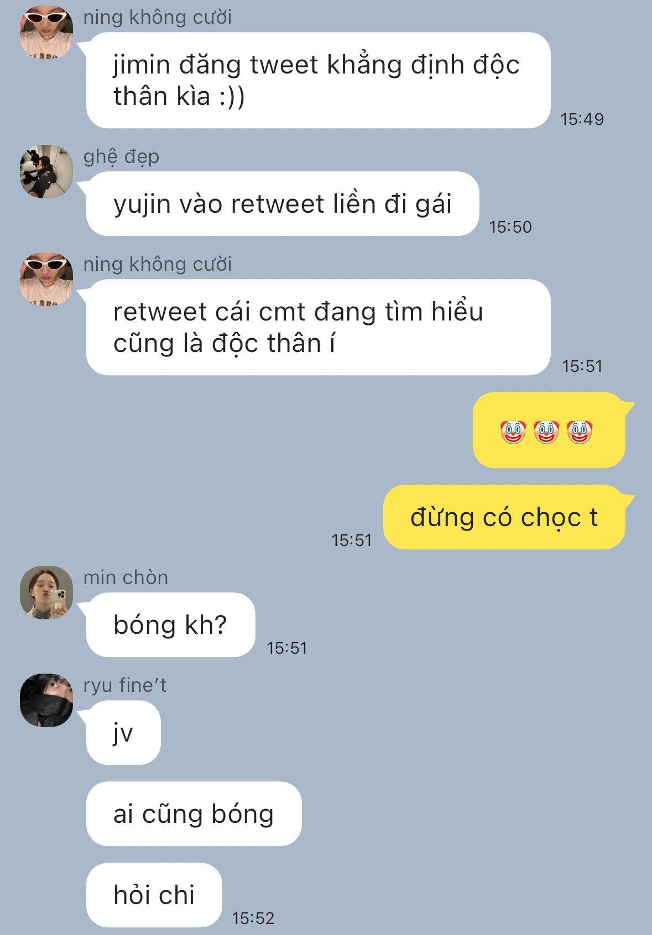Screen dimensions: 652x935
Task: Select the 'jimin đăng tweet' message bubble
Action: point(319,80)
